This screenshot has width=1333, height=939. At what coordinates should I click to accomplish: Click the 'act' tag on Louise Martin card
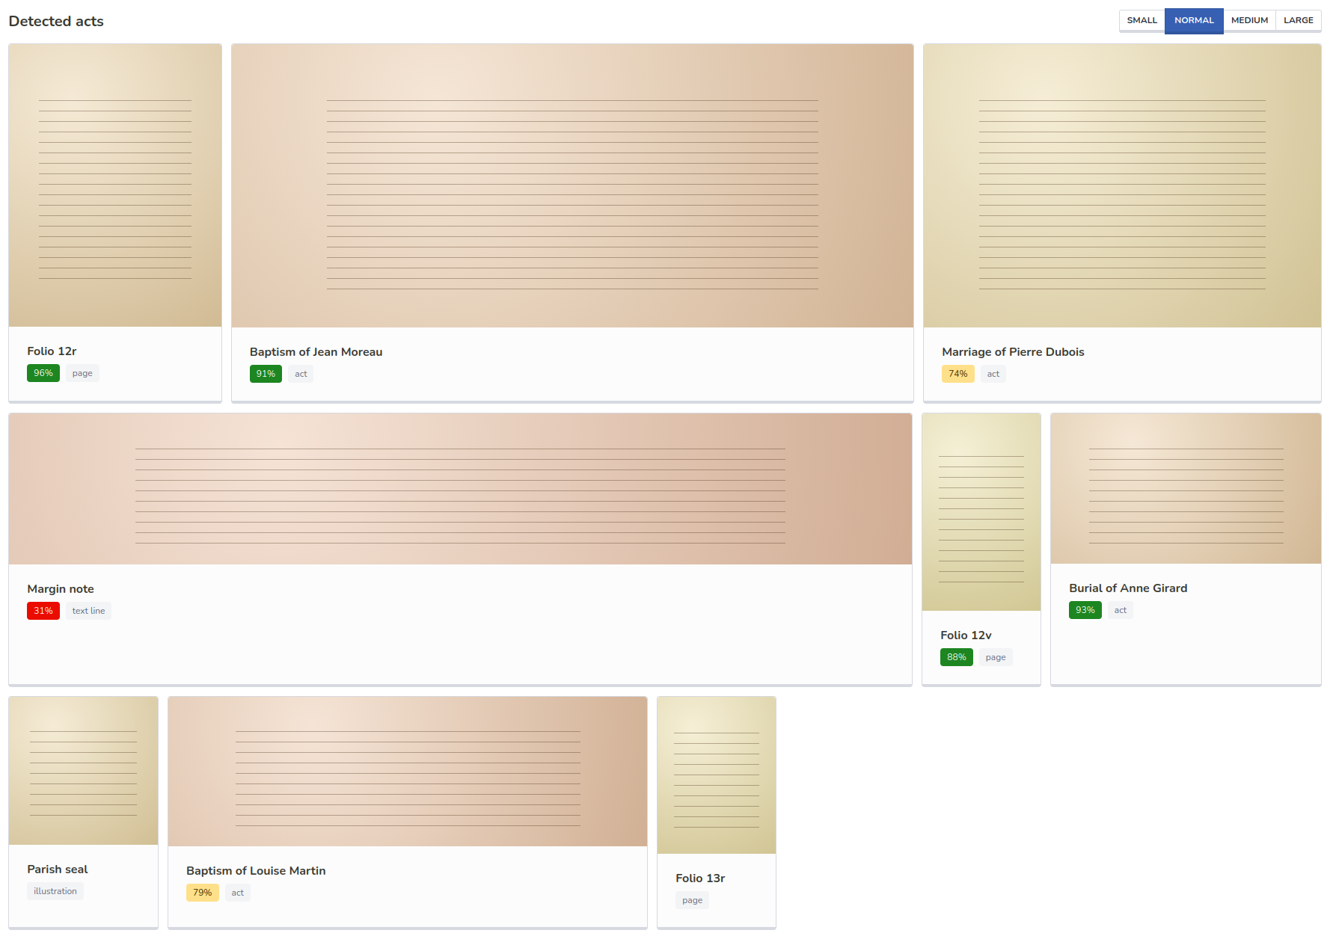click(238, 893)
